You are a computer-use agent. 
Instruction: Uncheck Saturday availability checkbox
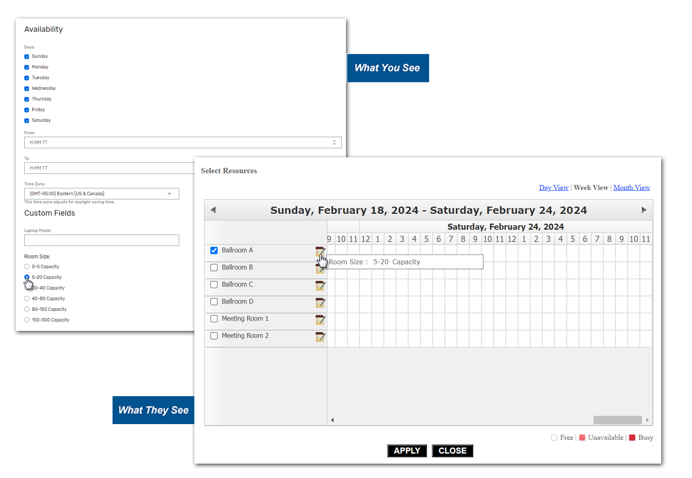coord(27,120)
